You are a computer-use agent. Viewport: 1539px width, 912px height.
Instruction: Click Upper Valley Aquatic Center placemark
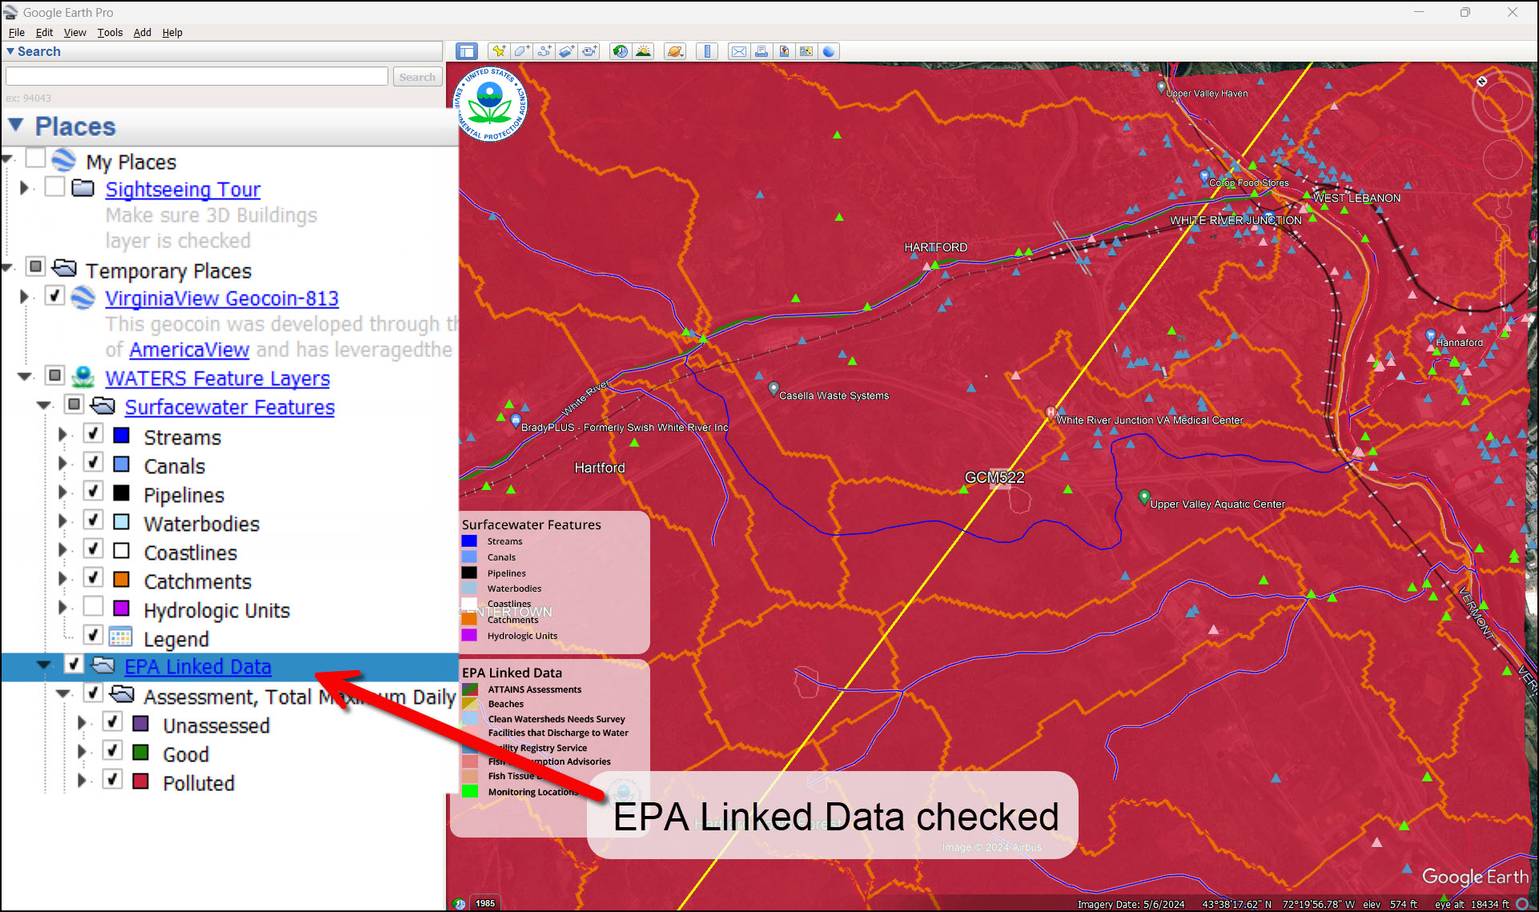click(1144, 497)
